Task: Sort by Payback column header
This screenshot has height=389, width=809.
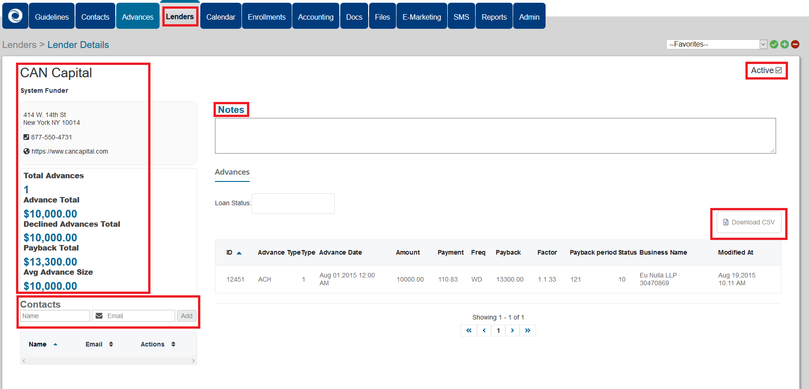Action: (x=508, y=252)
